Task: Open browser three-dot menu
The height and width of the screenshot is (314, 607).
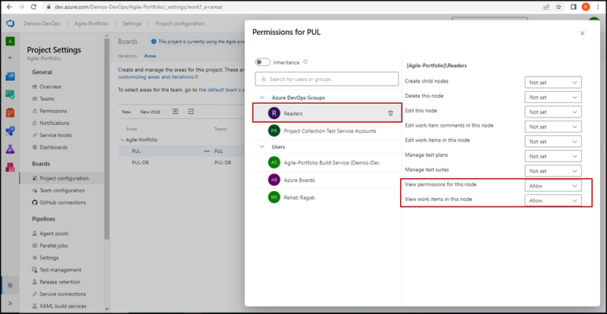Action: [x=598, y=7]
